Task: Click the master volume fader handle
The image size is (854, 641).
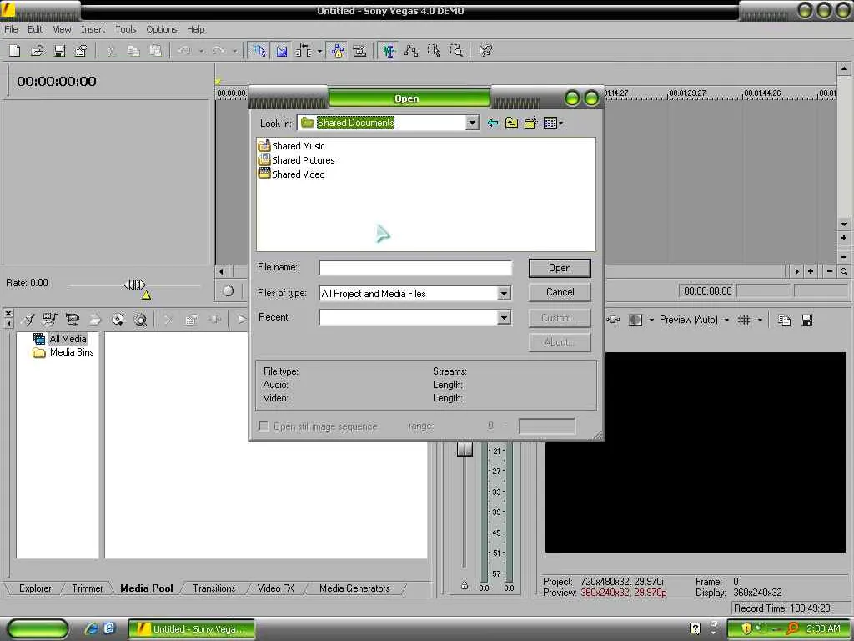Action: tap(465, 448)
